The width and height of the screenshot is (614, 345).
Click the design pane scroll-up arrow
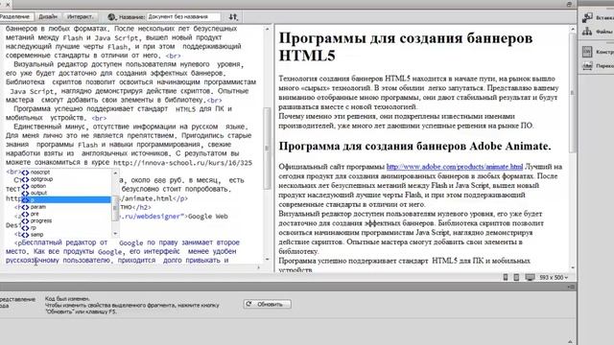[x=573, y=29]
